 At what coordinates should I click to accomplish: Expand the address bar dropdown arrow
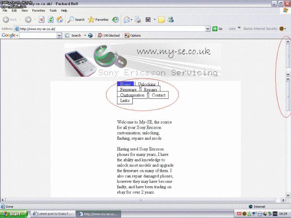click(208, 29)
